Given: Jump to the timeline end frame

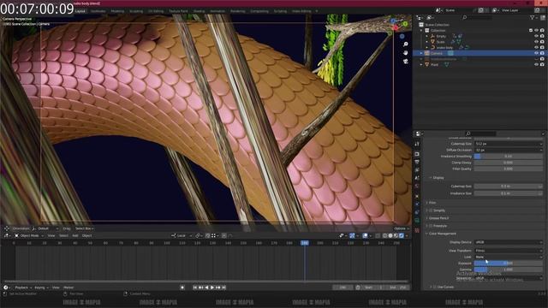Looking at the screenshot, I should [x=224, y=287].
